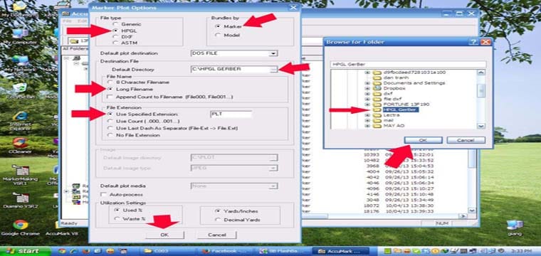Tick the Auto-process checkbox
Screen dimensions: 541x256
pyautogui.click(x=103, y=195)
